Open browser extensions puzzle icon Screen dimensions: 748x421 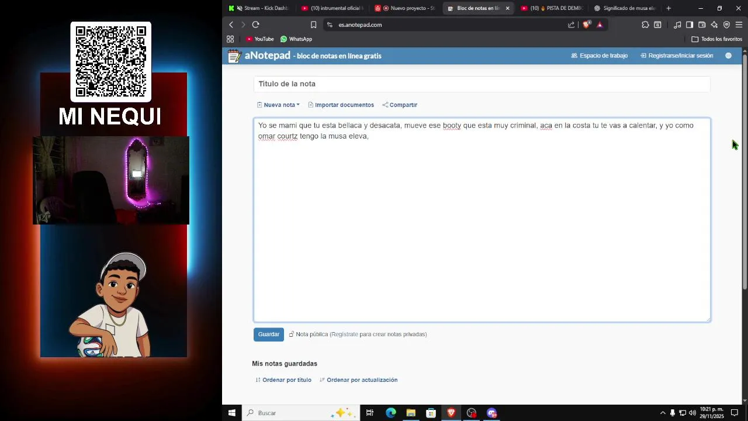tap(645, 25)
